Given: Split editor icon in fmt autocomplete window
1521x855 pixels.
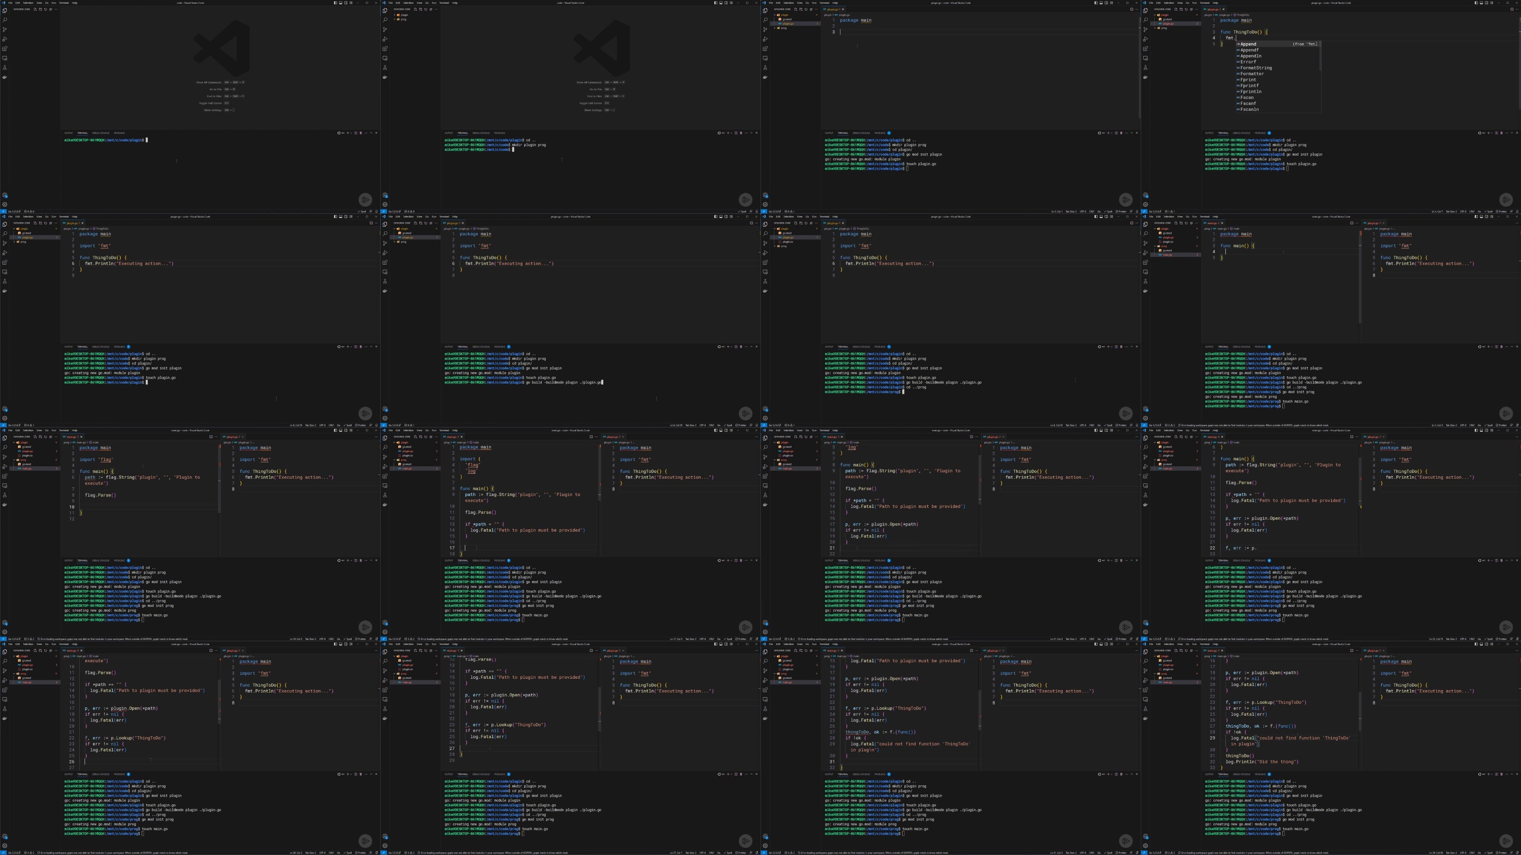Looking at the screenshot, I should pyautogui.click(x=1511, y=9).
